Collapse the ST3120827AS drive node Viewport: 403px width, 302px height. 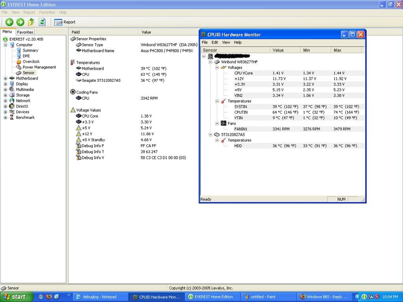[211, 134]
